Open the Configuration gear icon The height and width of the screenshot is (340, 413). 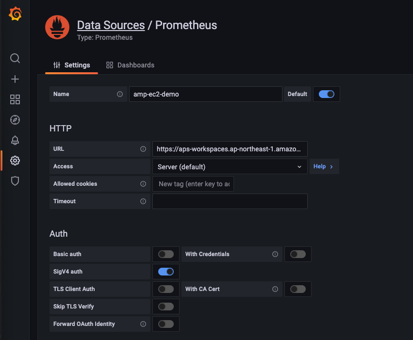[x=15, y=161]
